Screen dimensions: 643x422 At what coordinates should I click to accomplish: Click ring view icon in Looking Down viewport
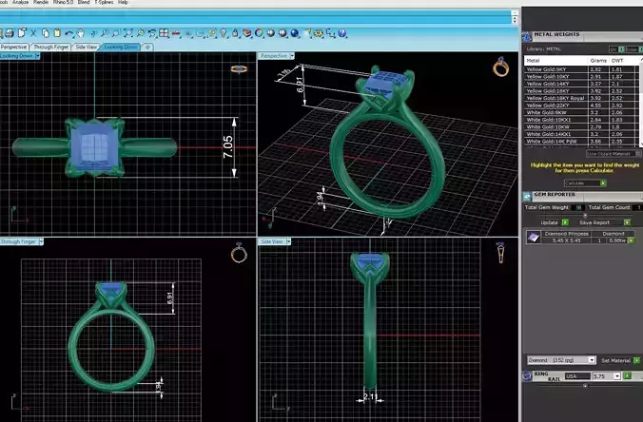coord(239,68)
